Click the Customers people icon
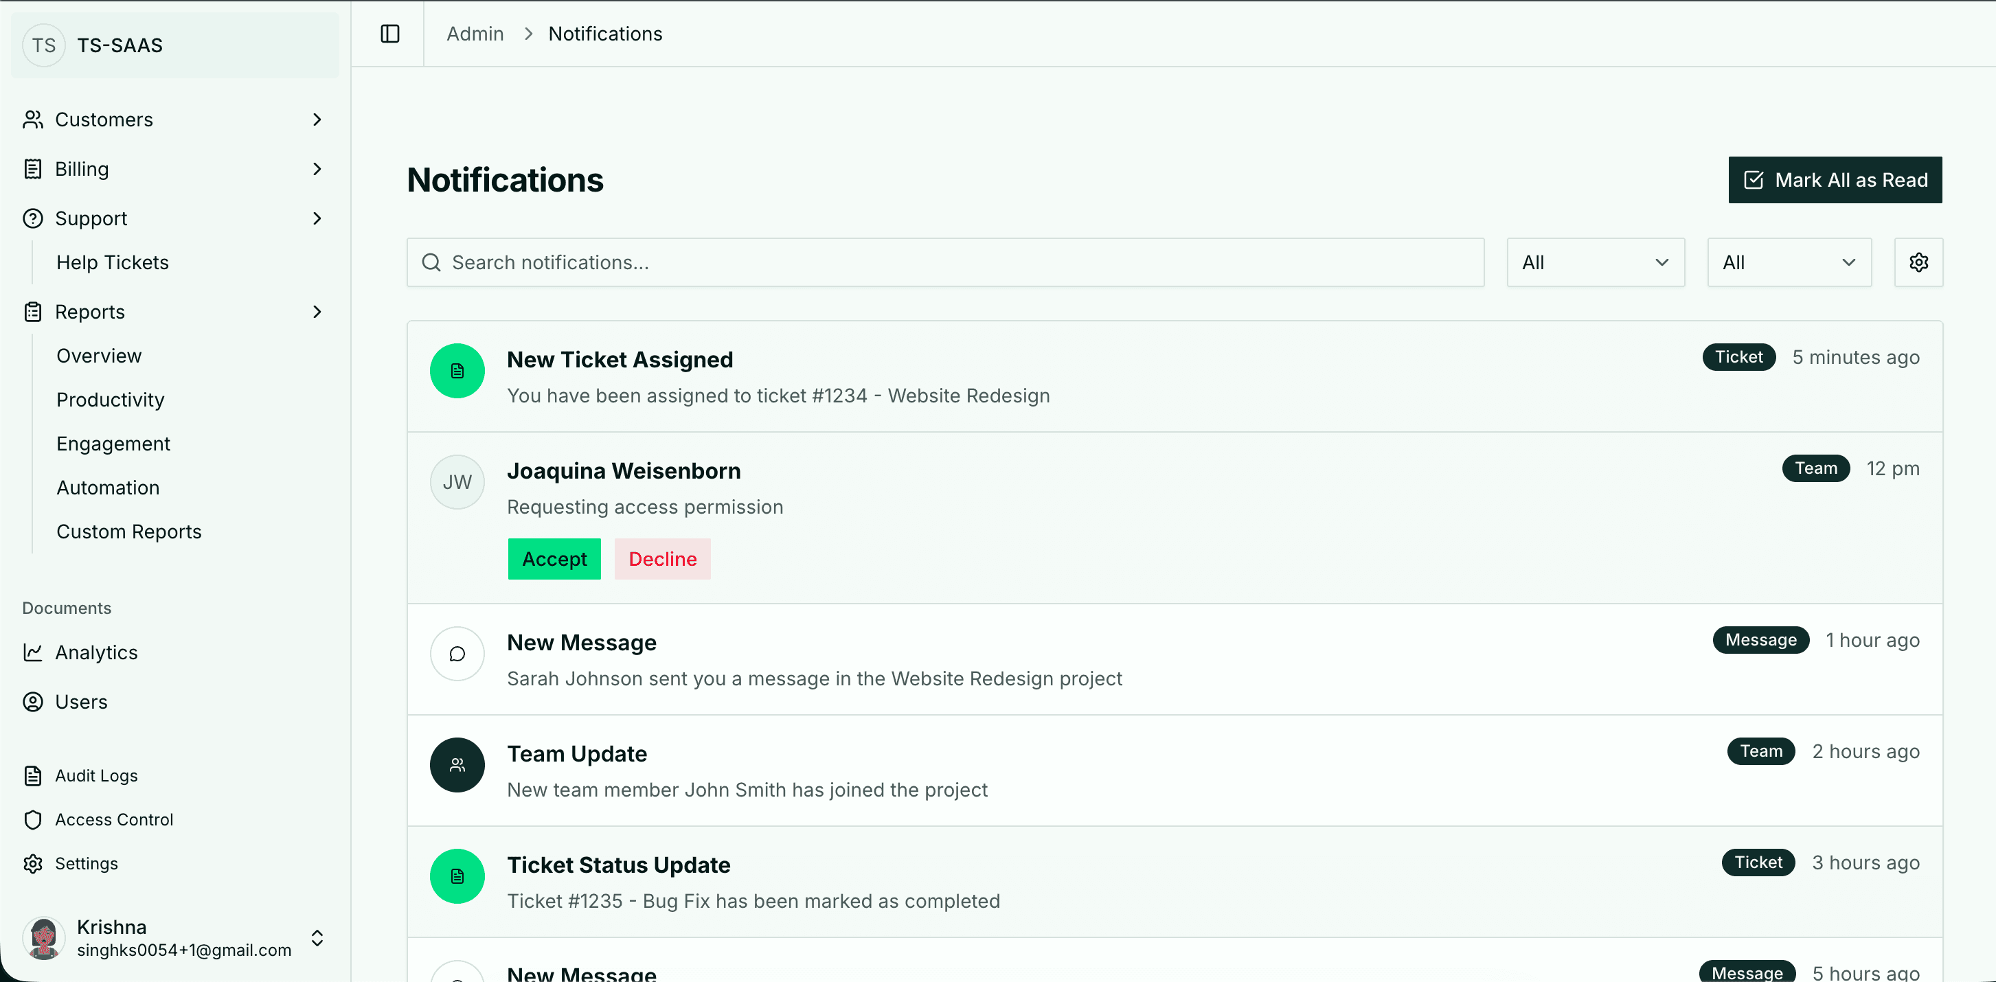 coord(32,119)
